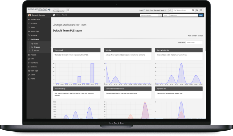Click the Description input field
The image size is (233, 136).
(184, 15)
